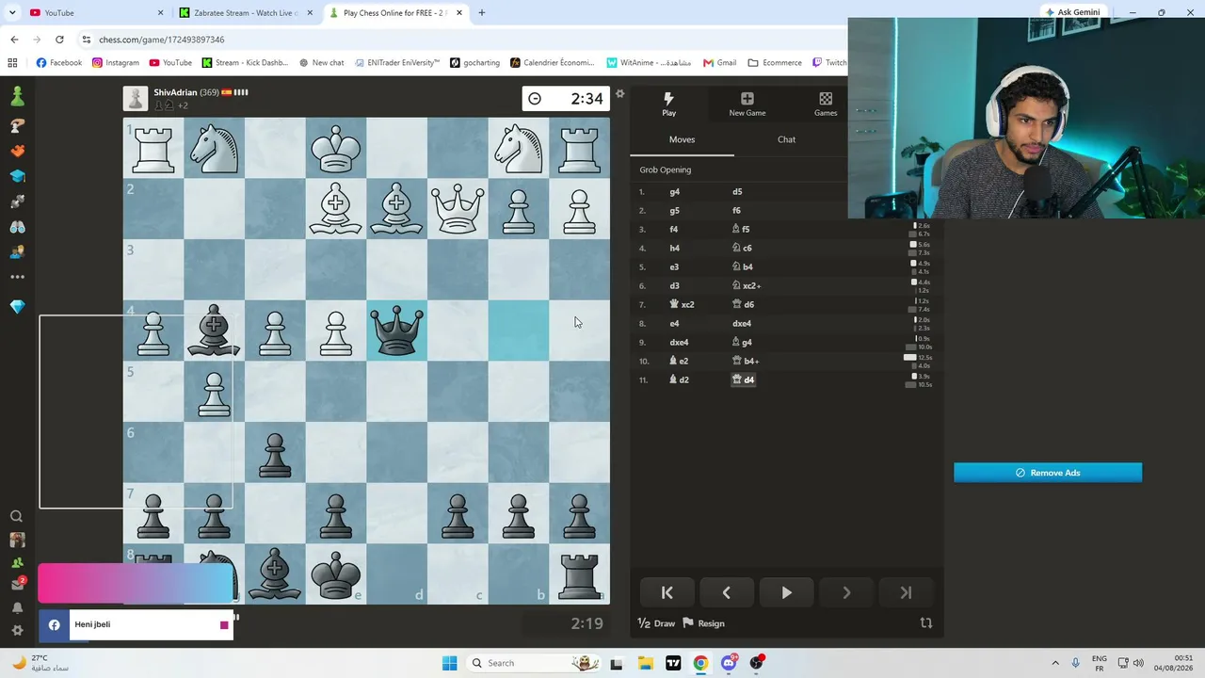
Task: Open the gocharting bookmark
Action: [474, 63]
